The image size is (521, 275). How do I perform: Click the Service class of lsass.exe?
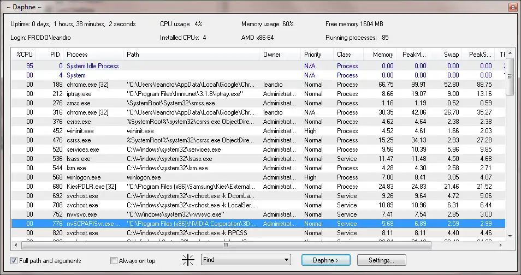[347, 159]
